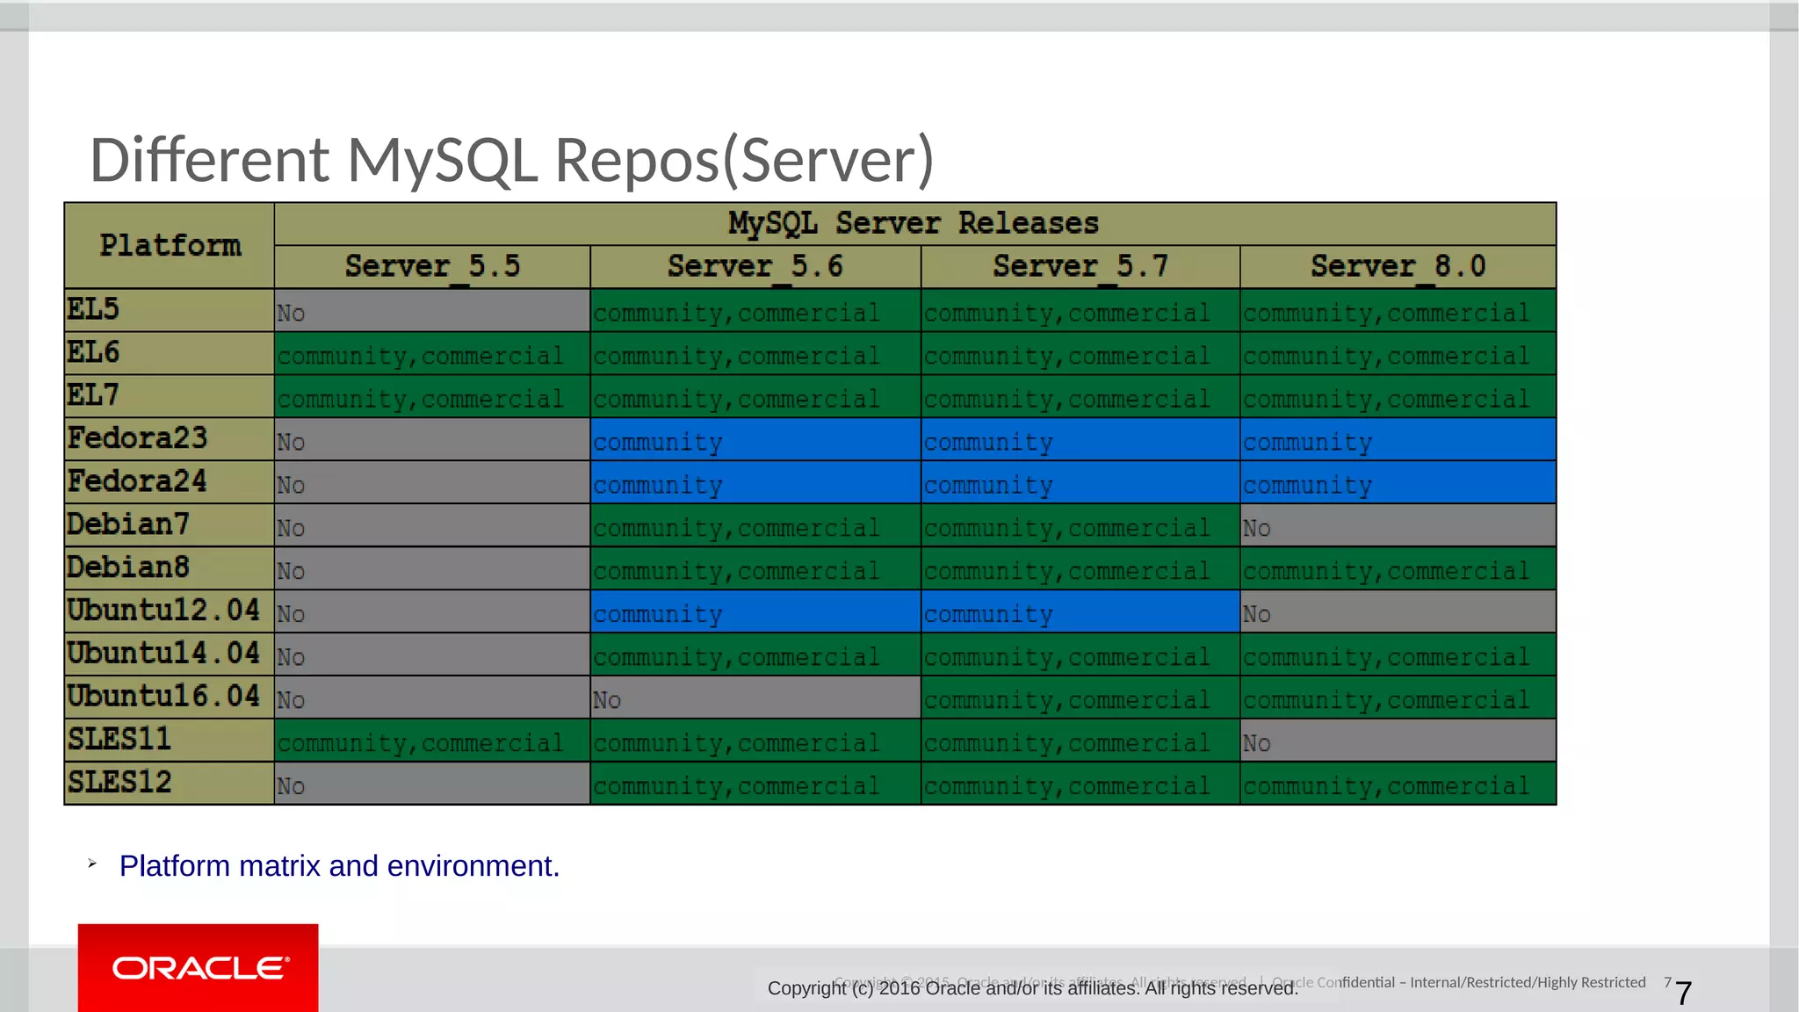The width and height of the screenshot is (1799, 1012).
Task: Click the 'Server_8.0' column header
Action: 1398,266
